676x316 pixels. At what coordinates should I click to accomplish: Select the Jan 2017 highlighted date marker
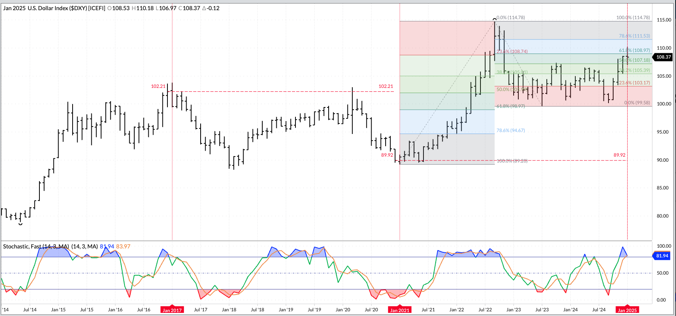pos(172,310)
